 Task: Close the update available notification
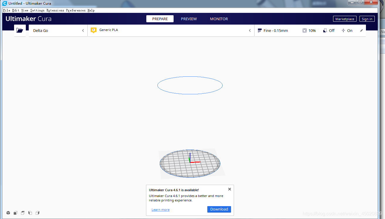point(230,189)
